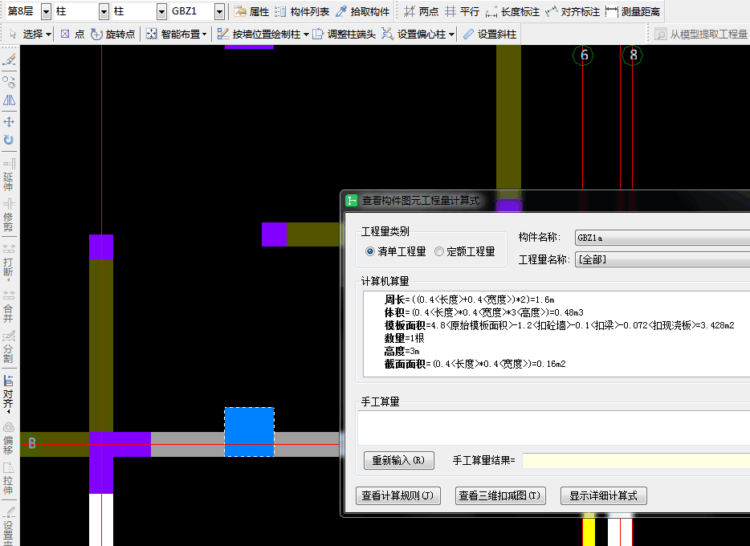750x546 pixels.
Task: Activate the 测量距离 measure distance tool
Action: [x=632, y=11]
